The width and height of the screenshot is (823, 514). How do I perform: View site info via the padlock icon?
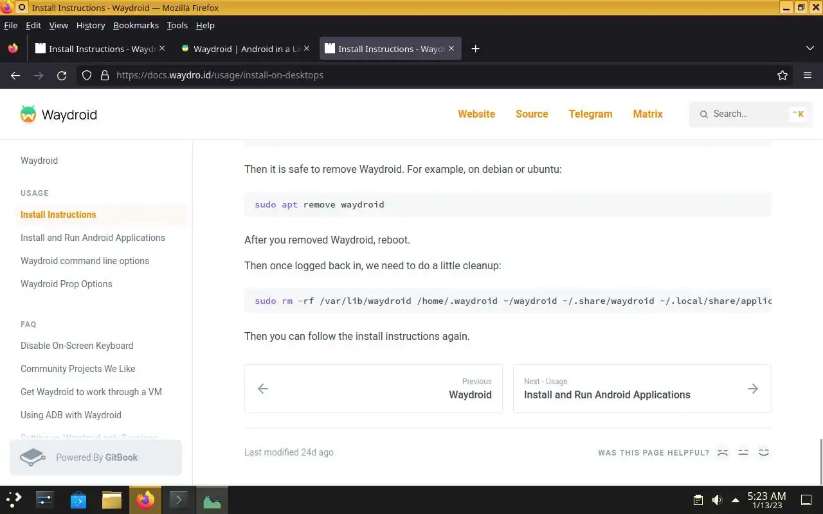(105, 75)
